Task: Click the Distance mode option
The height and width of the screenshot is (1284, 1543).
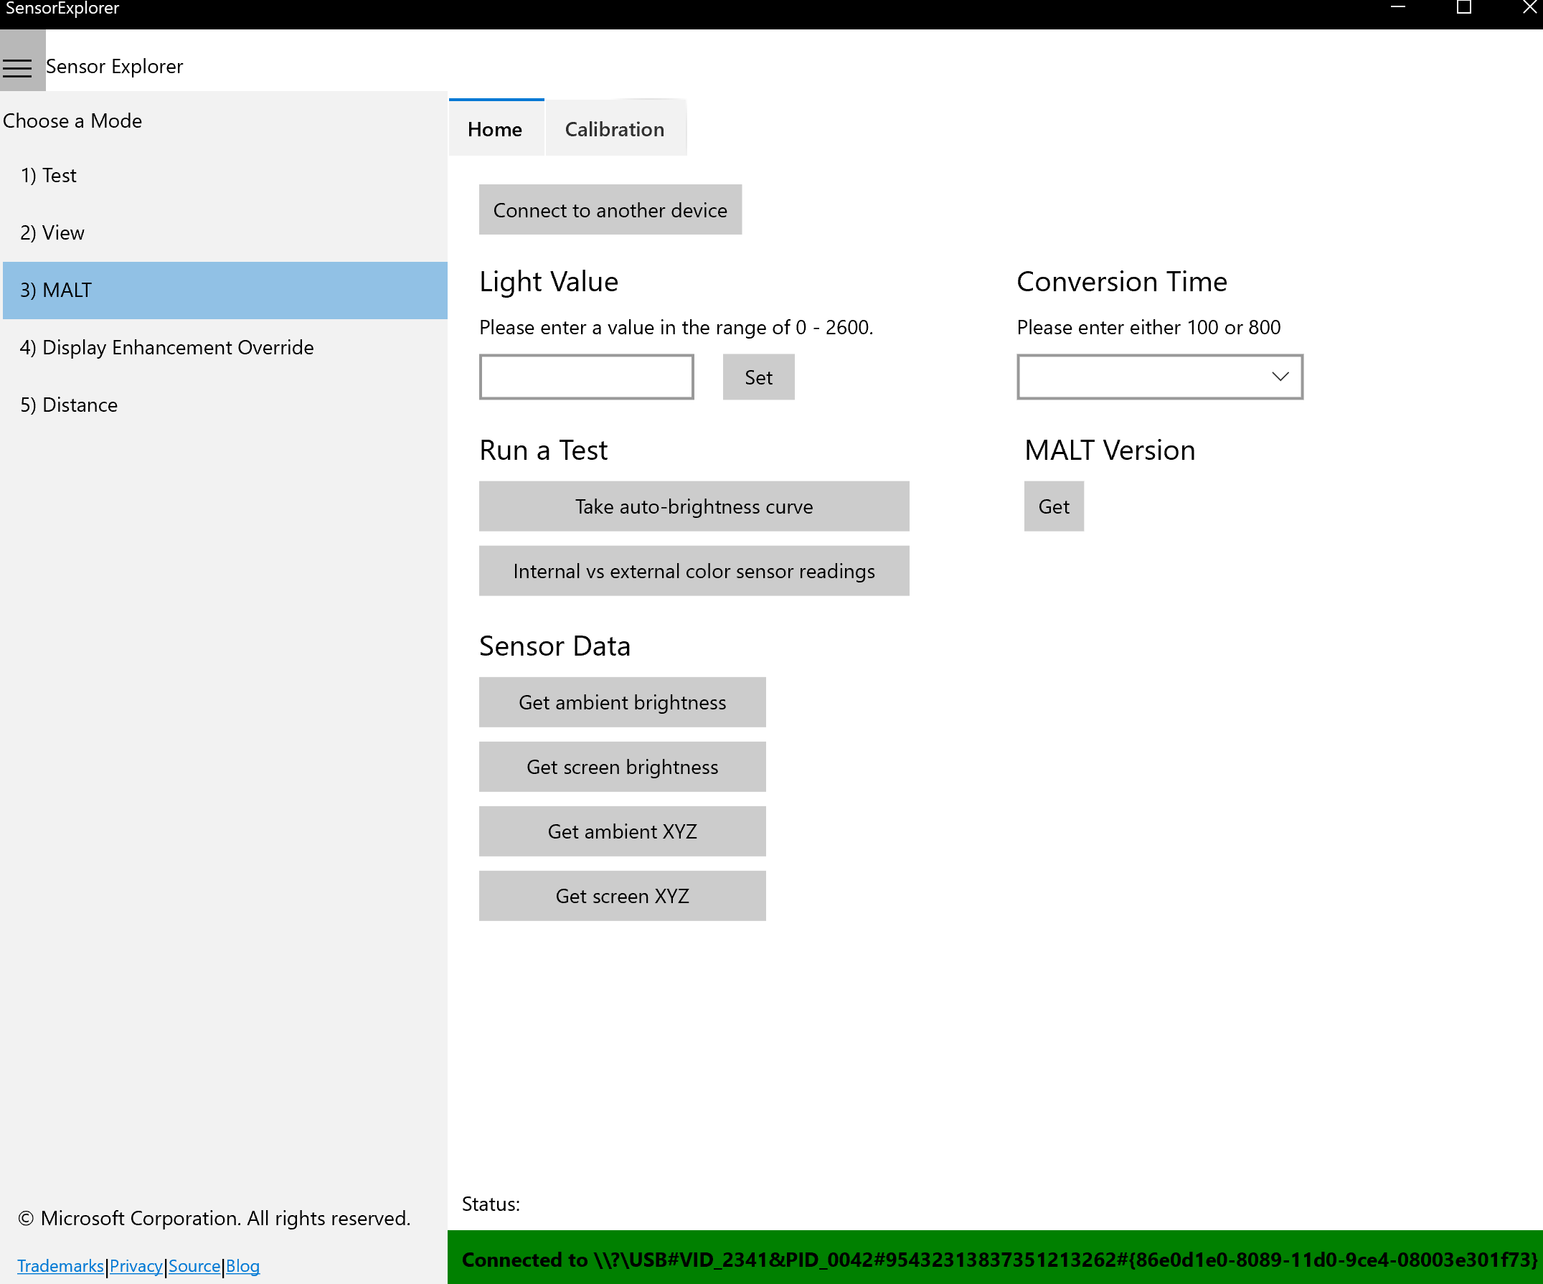Action: (x=69, y=404)
